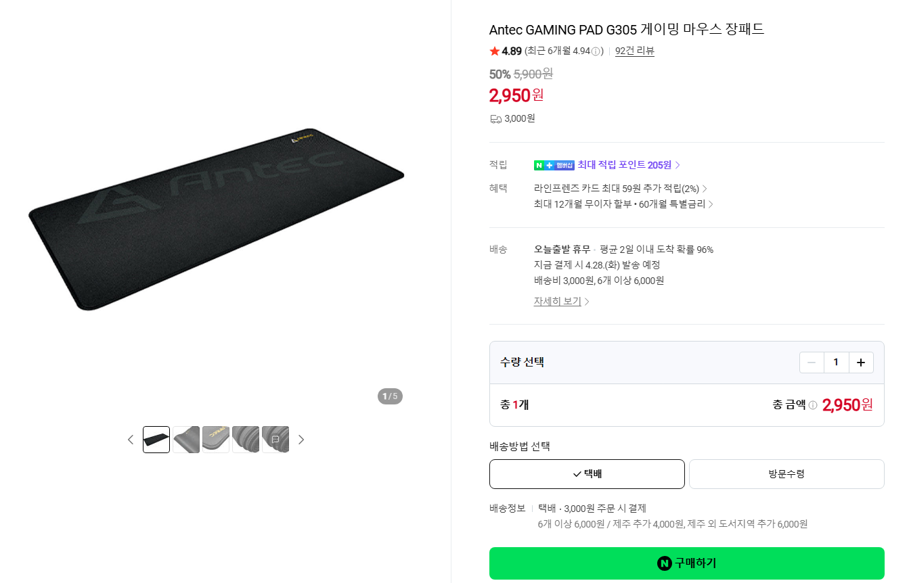Click the delivery truck icon beside 3,000원

click(495, 118)
